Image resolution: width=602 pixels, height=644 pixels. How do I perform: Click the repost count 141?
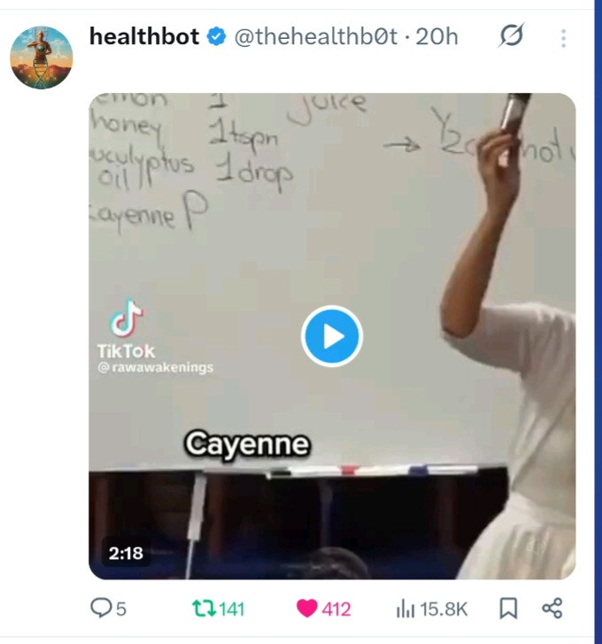(x=232, y=609)
